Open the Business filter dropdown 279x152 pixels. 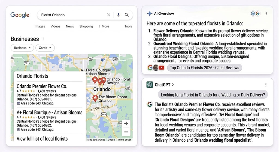[x=22, y=48]
